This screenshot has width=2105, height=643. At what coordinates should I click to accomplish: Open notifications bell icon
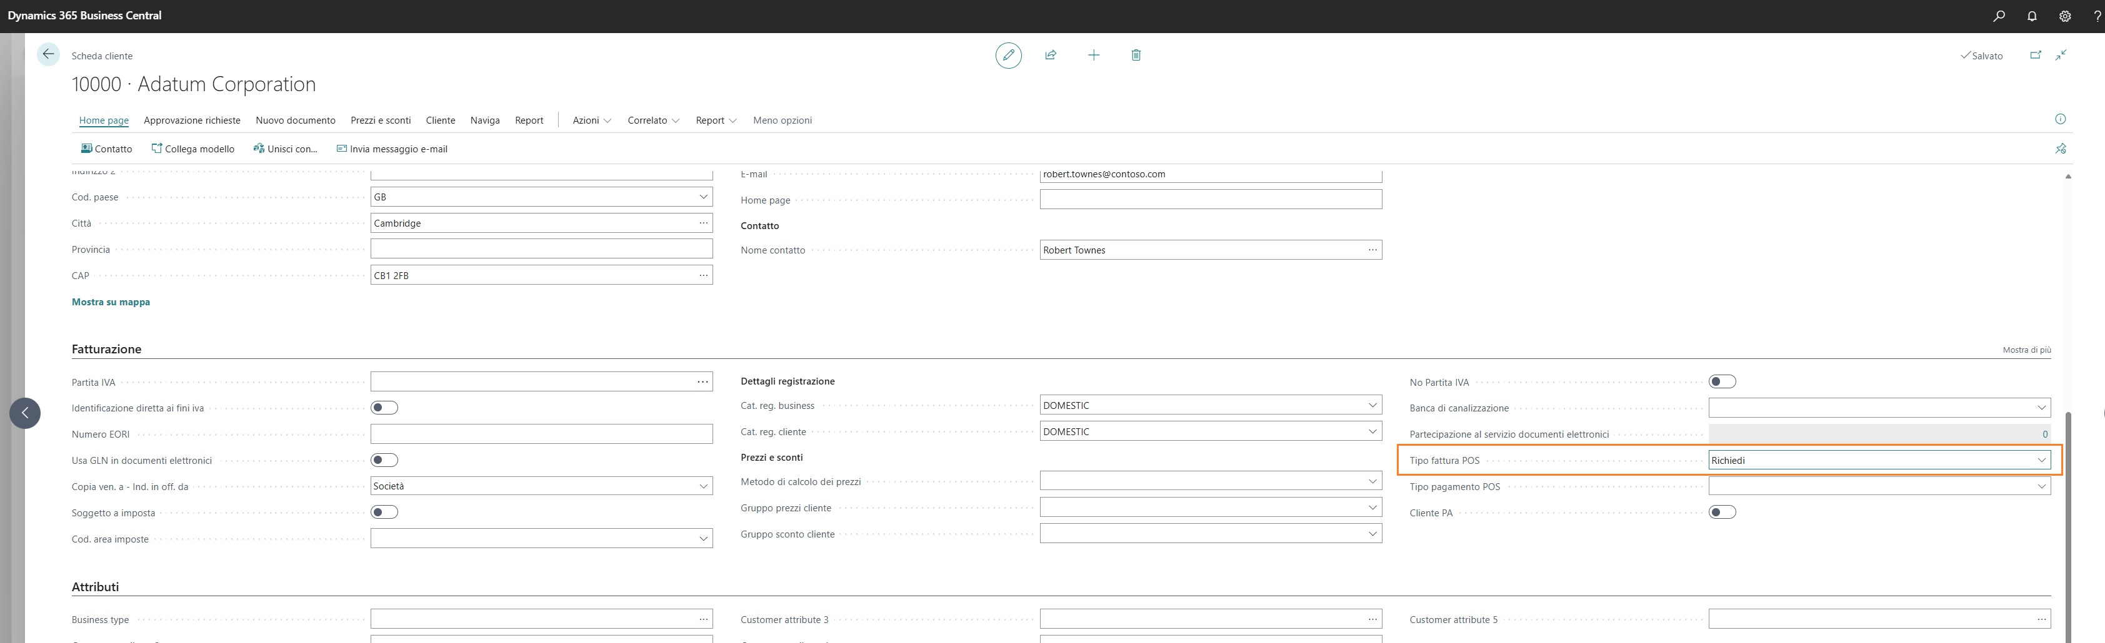[x=2032, y=16]
